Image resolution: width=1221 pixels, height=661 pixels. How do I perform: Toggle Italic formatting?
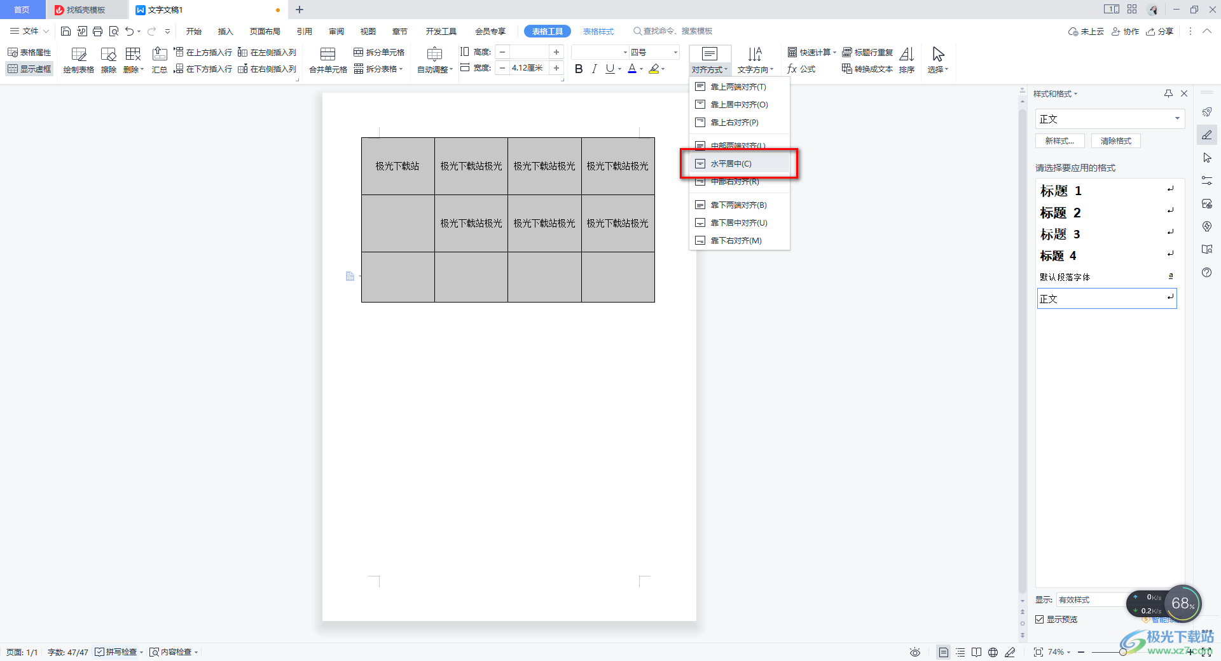coord(594,69)
